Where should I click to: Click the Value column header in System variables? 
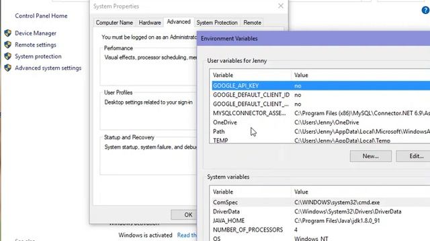tap(361, 192)
